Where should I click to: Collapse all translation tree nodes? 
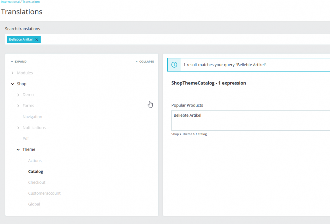tap(145, 62)
